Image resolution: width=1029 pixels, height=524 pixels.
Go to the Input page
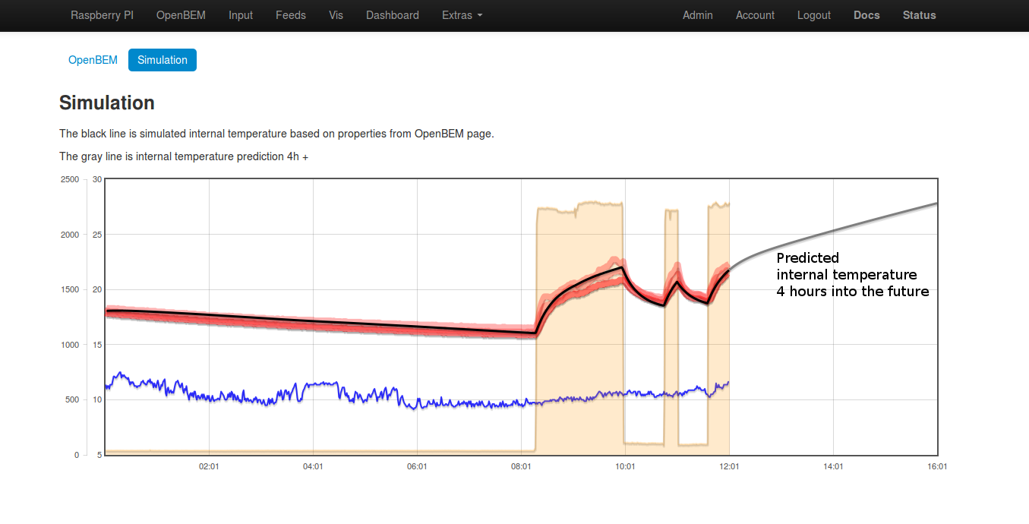pyautogui.click(x=241, y=15)
